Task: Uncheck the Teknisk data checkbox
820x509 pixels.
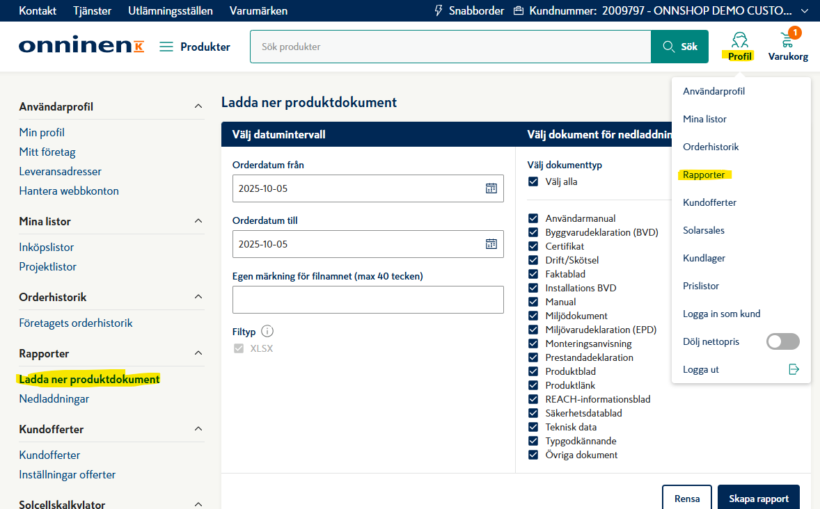Action: click(x=533, y=427)
